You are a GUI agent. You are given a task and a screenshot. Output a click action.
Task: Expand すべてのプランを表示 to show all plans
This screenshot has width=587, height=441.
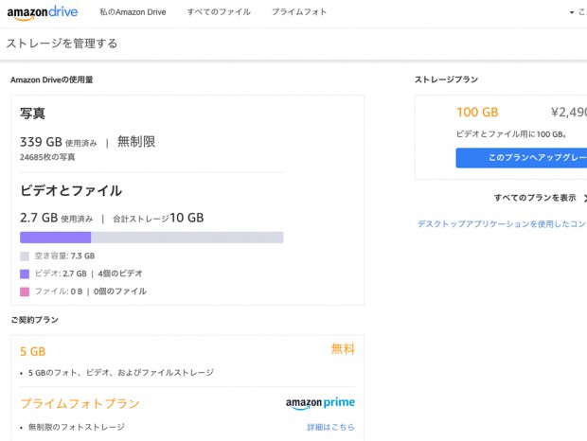pos(537,198)
